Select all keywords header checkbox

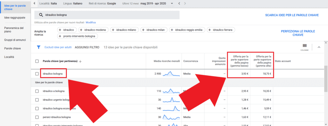(x=37, y=61)
